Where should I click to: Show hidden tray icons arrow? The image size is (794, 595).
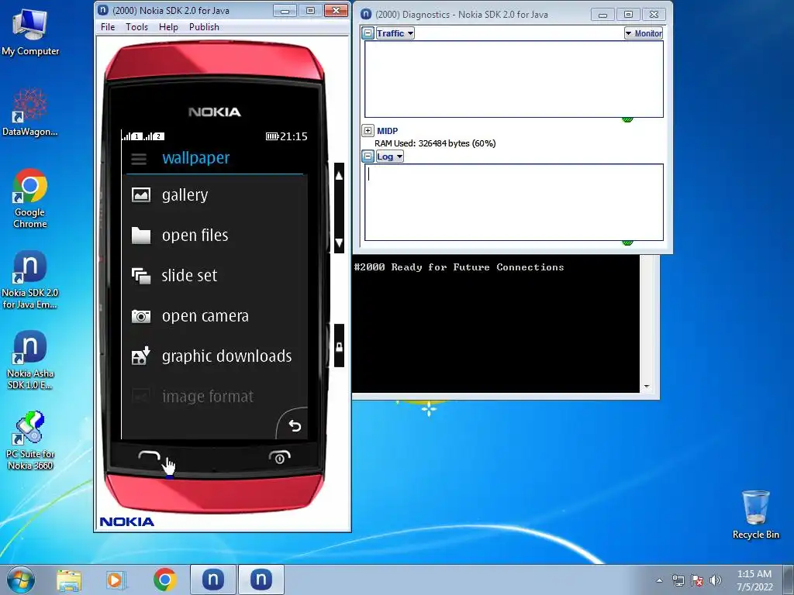click(659, 580)
